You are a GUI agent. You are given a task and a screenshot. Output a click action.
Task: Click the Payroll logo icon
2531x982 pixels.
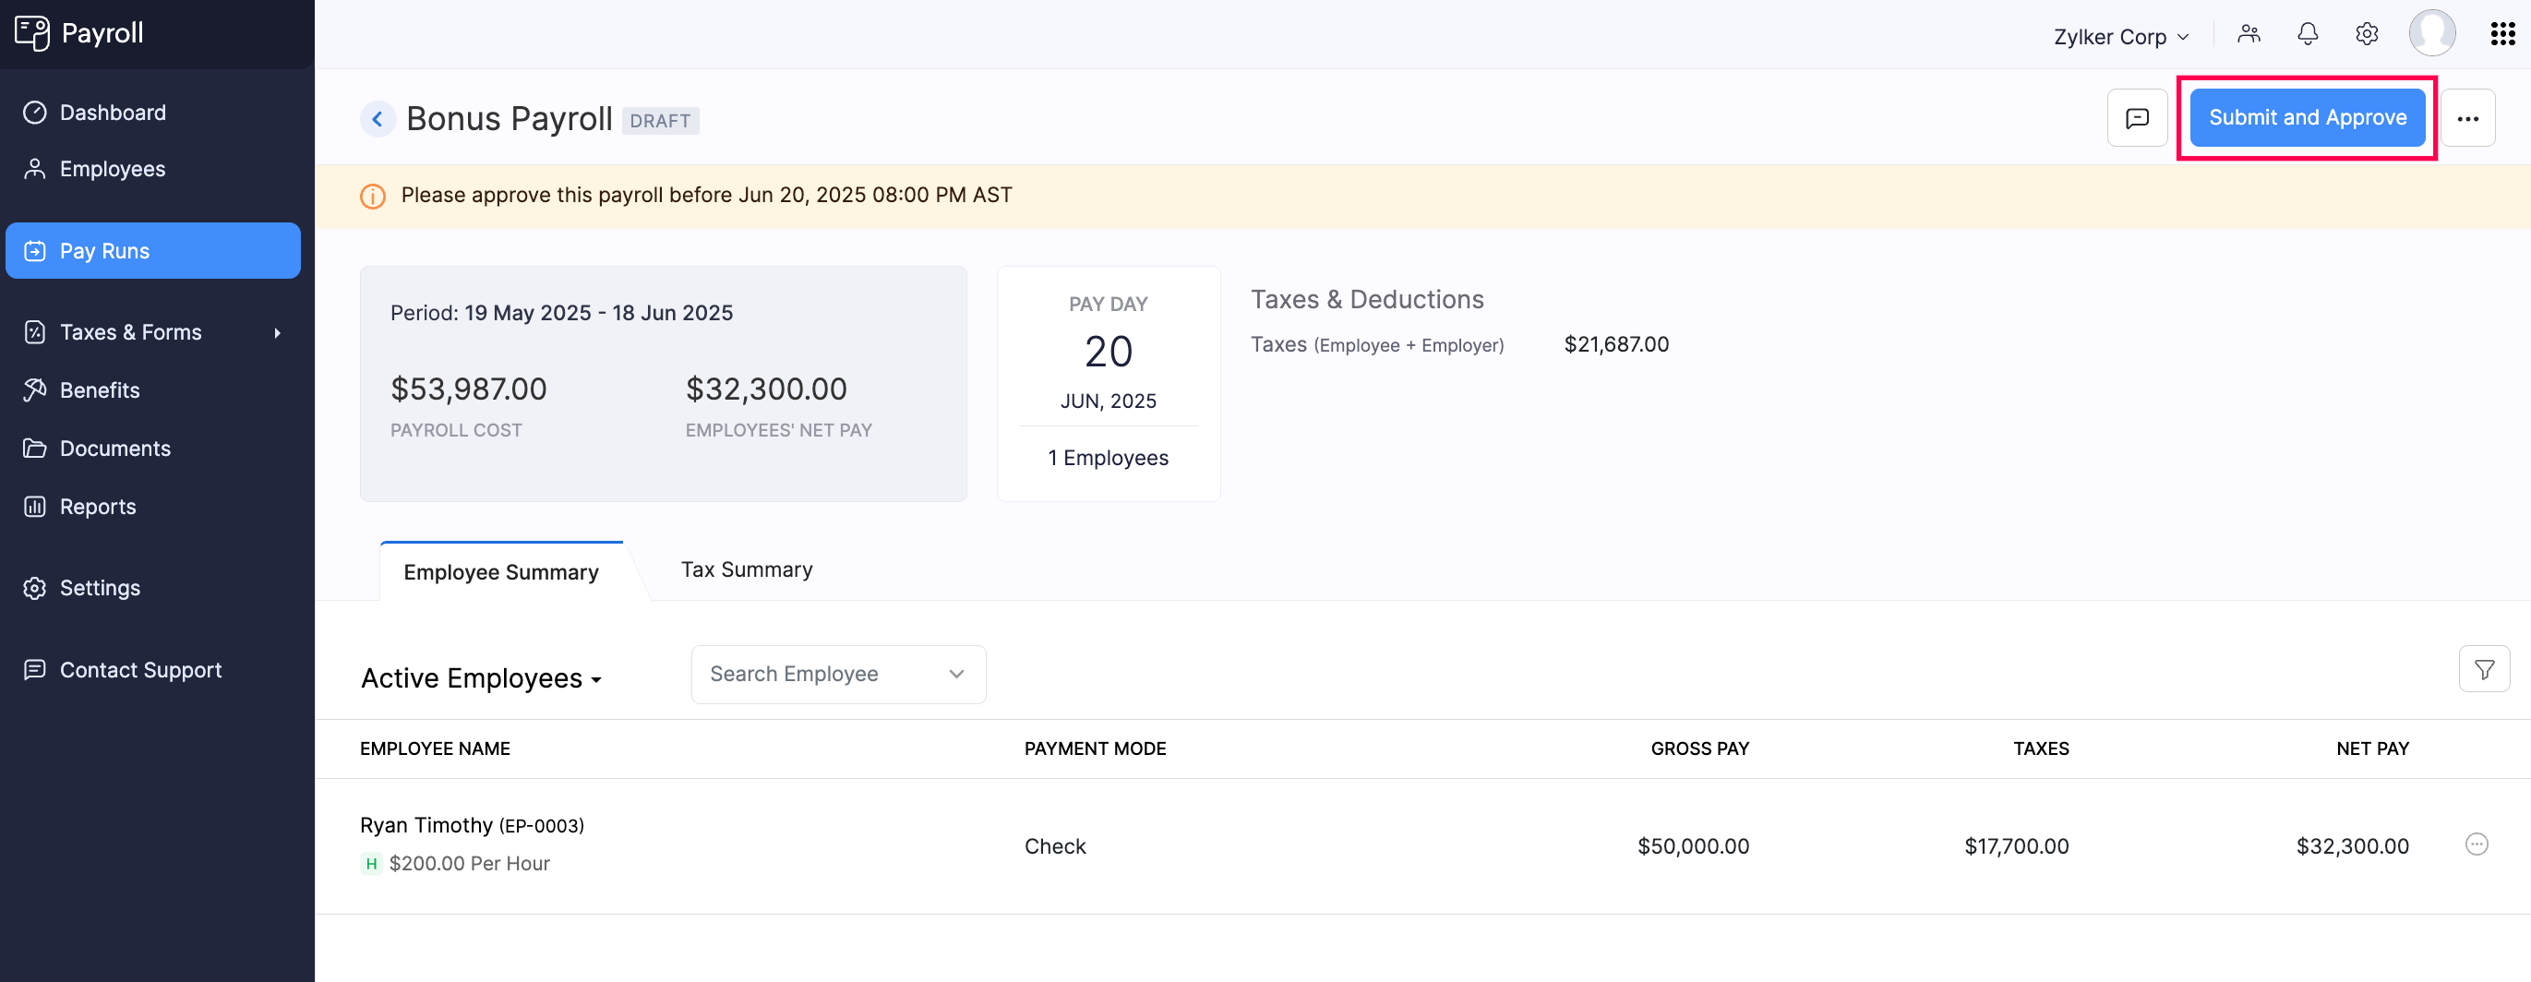pos(33,32)
